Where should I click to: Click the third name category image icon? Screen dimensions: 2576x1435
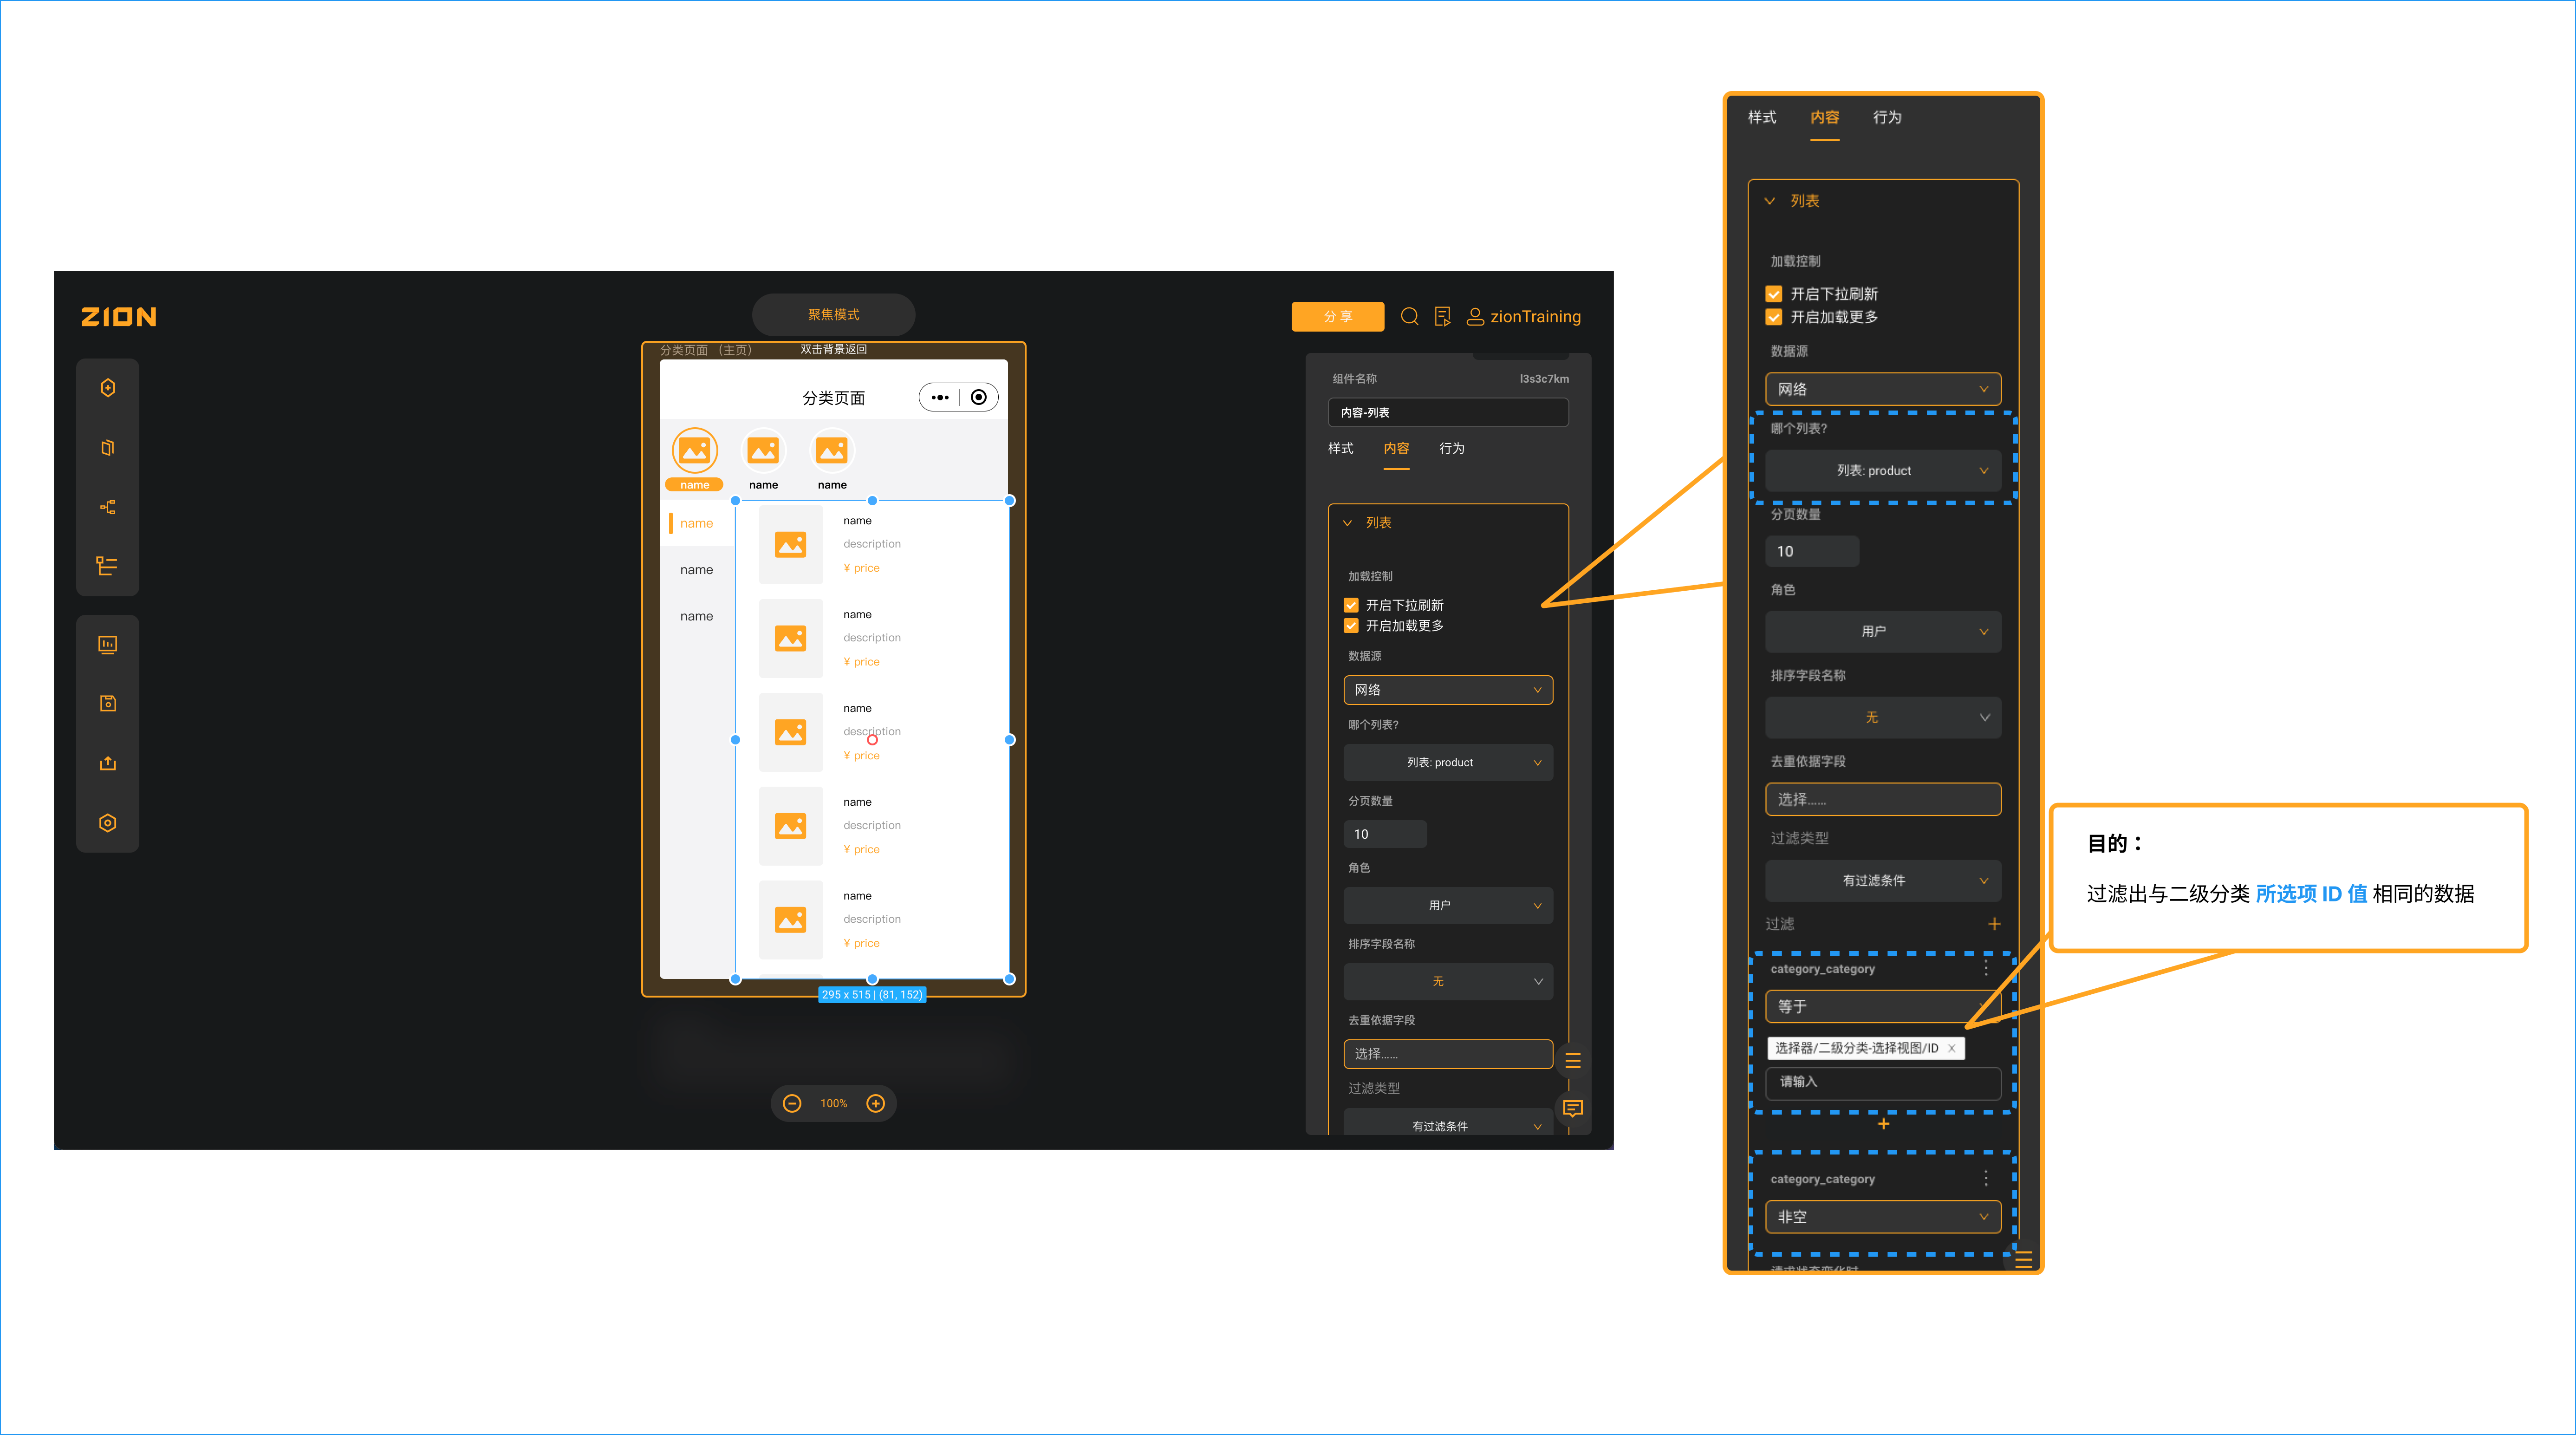click(x=832, y=451)
